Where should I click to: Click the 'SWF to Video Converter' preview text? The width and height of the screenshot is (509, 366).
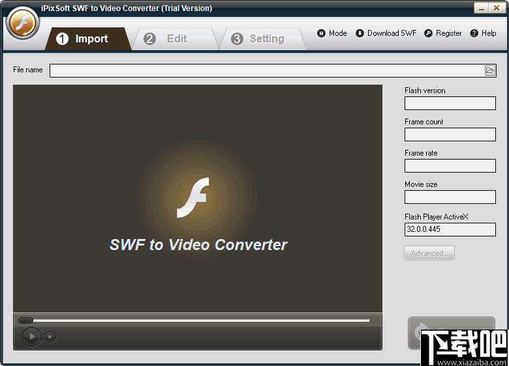[198, 245]
